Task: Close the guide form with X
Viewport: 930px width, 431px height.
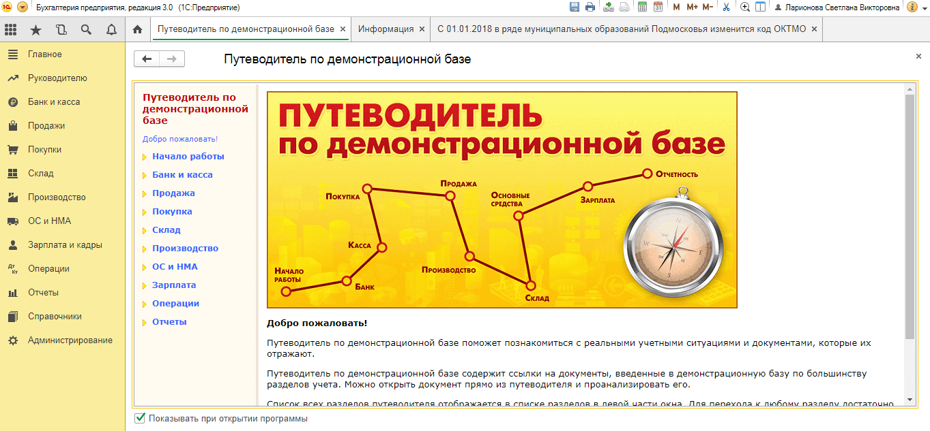Action: (918, 57)
